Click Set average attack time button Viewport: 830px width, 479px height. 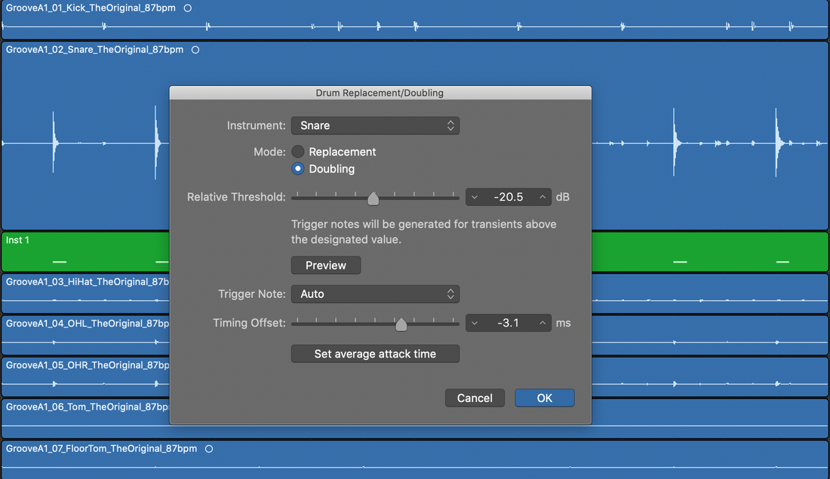click(375, 354)
